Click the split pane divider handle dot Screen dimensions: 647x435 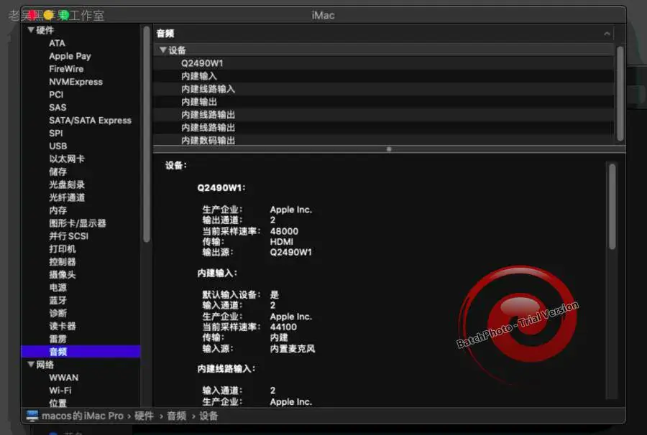(x=389, y=149)
